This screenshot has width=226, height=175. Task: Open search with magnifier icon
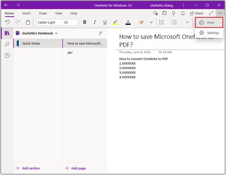pos(7,44)
